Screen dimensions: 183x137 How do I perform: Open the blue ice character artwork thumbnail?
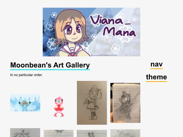tap(25, 103)
